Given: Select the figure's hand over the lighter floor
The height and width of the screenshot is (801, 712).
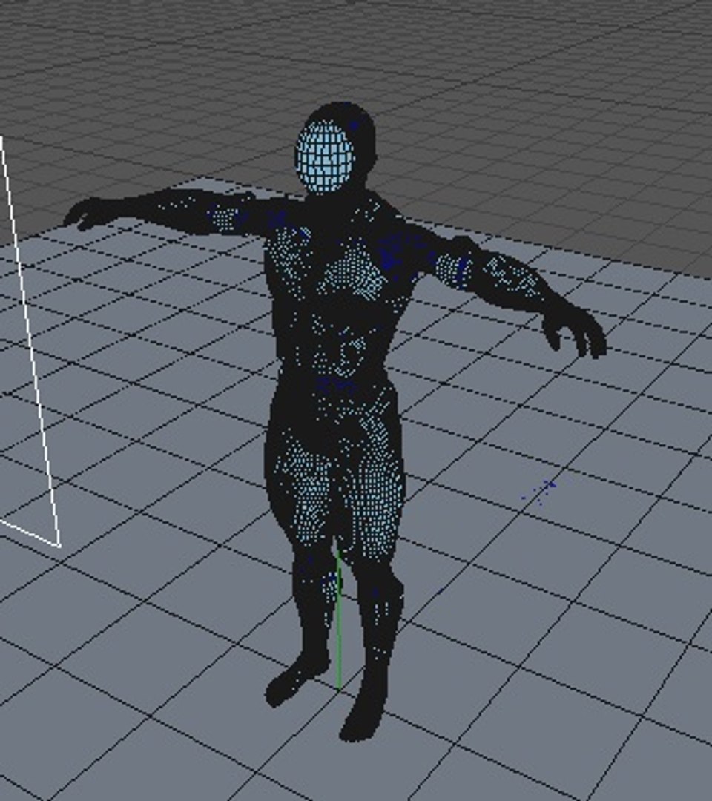Looking at the screenshot, I should [575, 329].
